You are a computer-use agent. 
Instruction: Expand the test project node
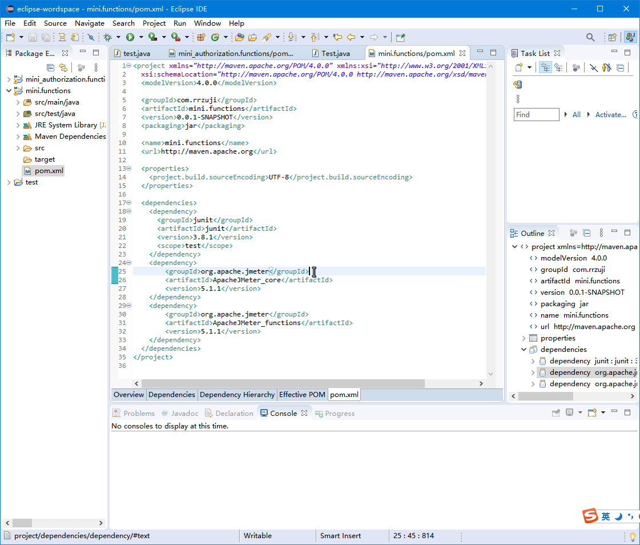click(x=9, y=182)
